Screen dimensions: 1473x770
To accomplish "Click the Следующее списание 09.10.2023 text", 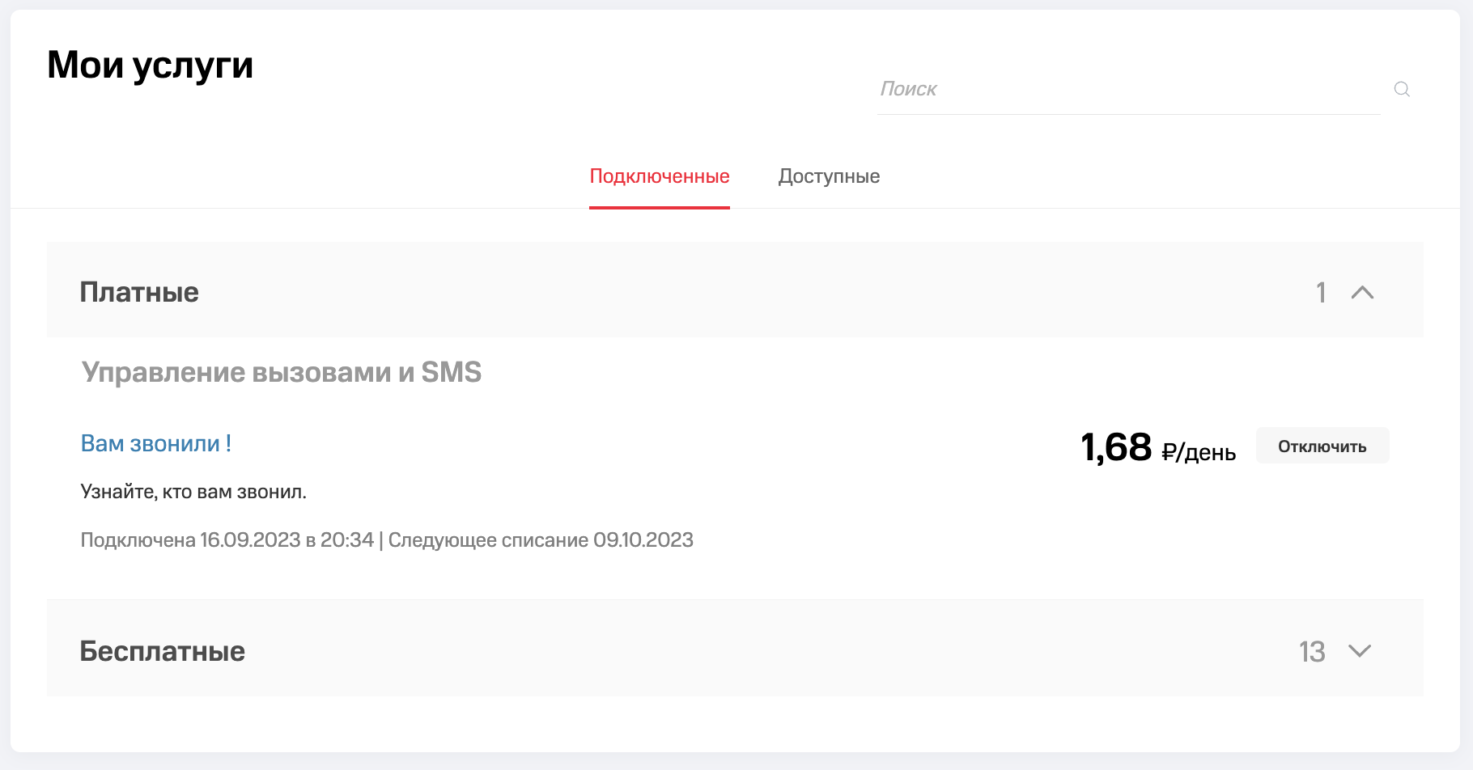I will click(541, 540).
